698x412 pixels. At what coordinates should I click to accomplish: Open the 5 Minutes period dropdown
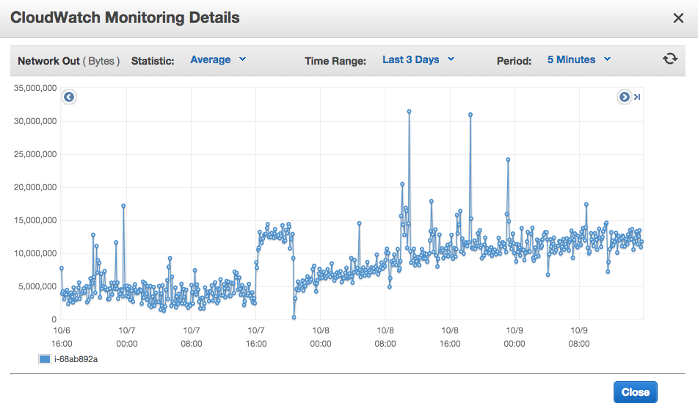(578, 59)
